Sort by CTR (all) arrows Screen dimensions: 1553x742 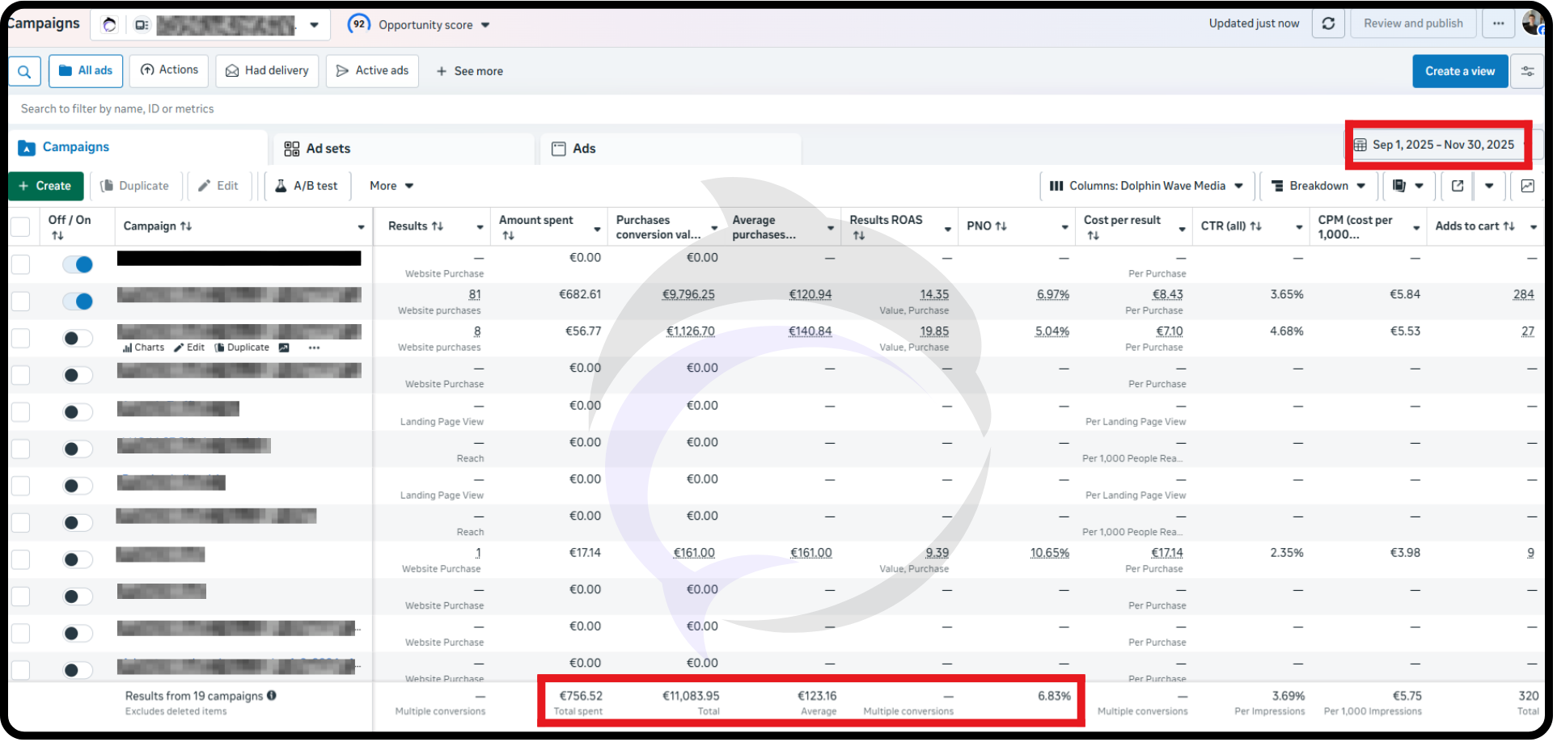pyautogui.click(x=1255, y=226)
